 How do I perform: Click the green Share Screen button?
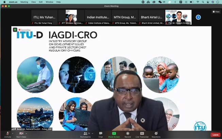pos(114,135)
